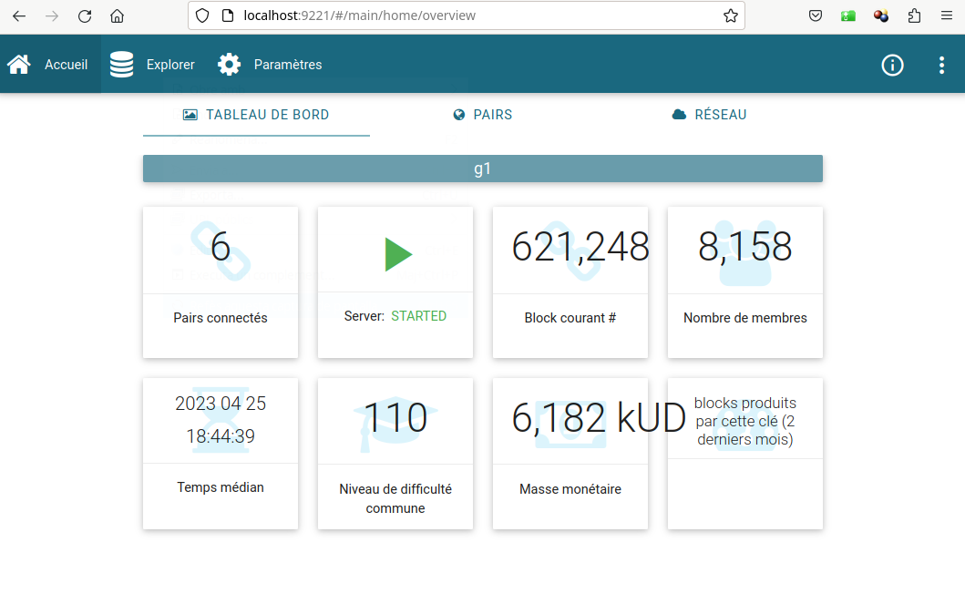This screenshot has width=965, height=614.
Task: Click the Accueil home icon
Action: (19, 65)
